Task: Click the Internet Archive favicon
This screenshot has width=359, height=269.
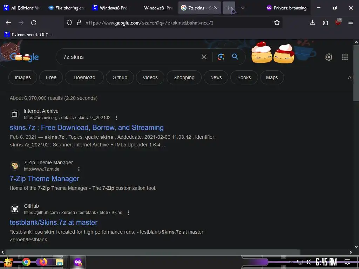Action: 15,114
